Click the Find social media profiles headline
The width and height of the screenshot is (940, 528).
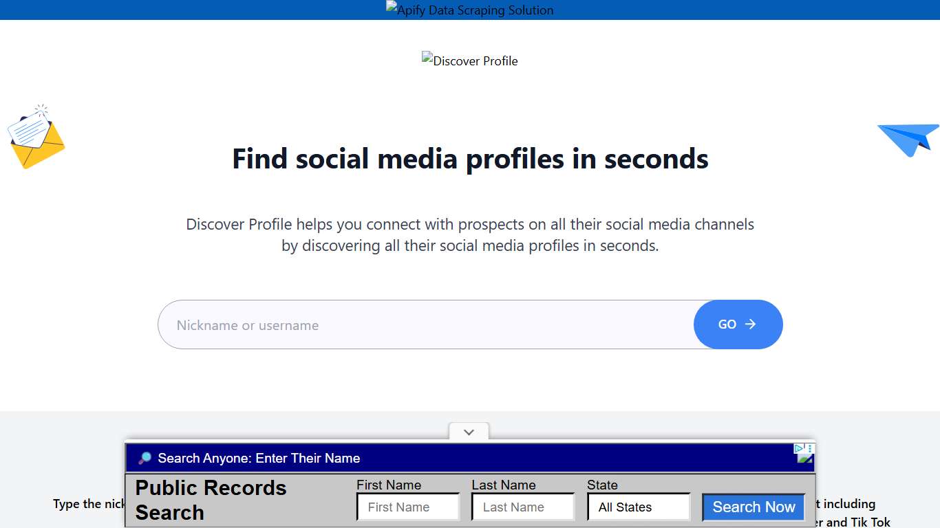(x=470, y=159)
